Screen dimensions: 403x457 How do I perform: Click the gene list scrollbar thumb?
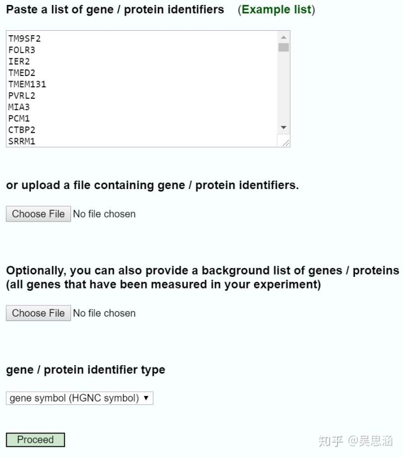284,47
